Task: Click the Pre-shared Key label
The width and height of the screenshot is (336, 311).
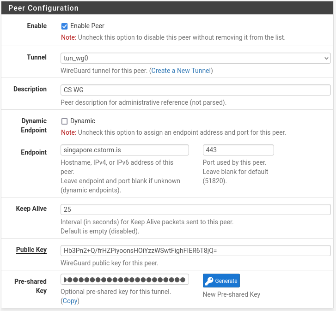Action: pyautogui.click(x=31, y=286)
